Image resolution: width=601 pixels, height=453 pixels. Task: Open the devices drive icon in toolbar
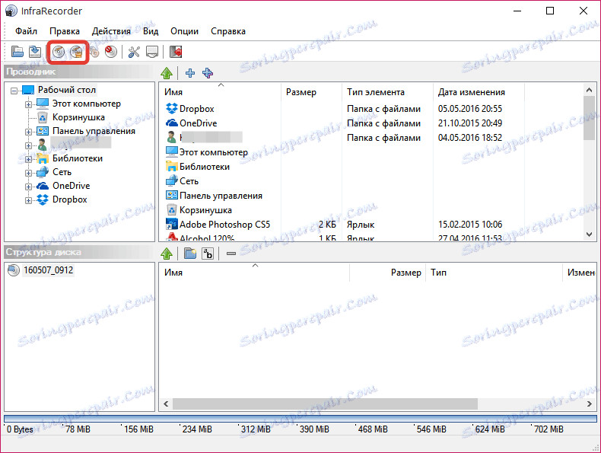152,52
